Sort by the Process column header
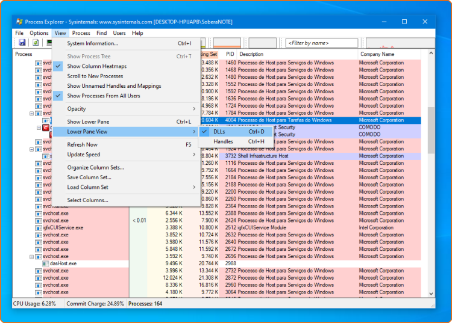The height and width of the screenshot is (323, 452). tap(33, 54)
